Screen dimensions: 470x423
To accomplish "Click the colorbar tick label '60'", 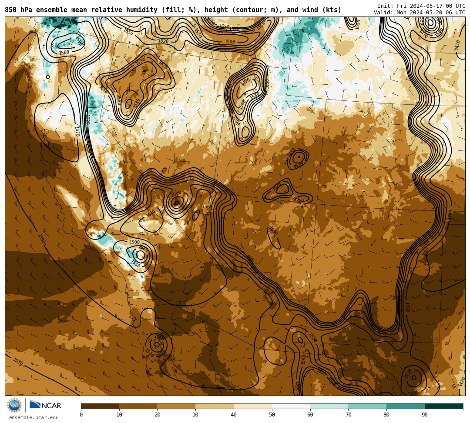I will pos(310,415).
